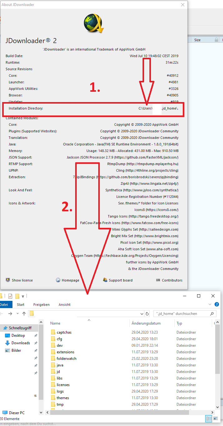Close the About JDownloader dialog
This screenshot has width=223, height=426.
pos(183,5)
